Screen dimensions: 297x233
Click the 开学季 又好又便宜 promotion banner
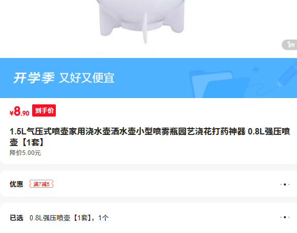[x=148, y=78]
